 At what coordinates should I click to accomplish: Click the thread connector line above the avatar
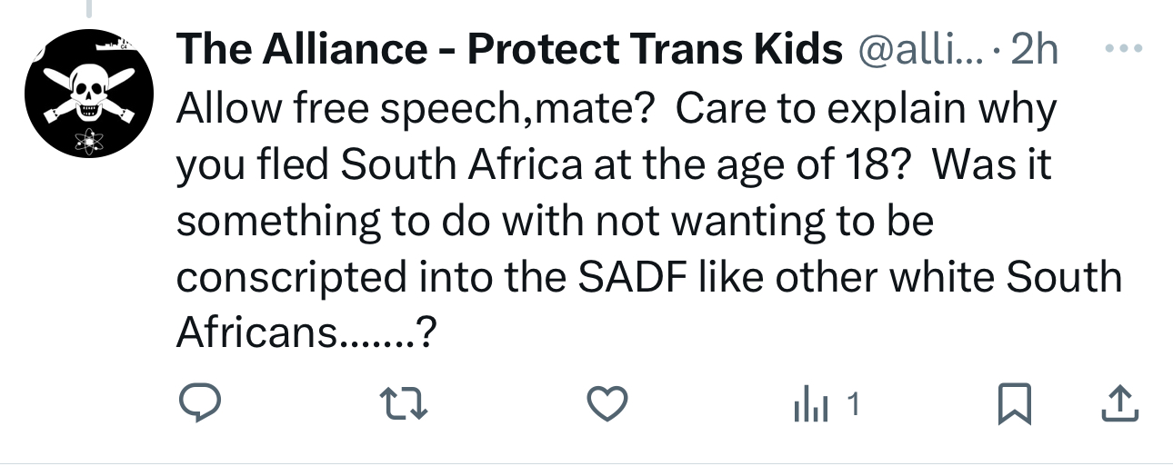[x=88, y=9]
